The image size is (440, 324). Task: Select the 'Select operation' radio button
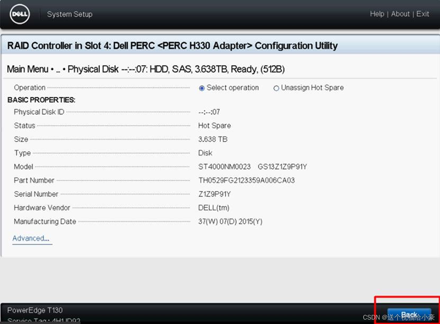point(202,88)
